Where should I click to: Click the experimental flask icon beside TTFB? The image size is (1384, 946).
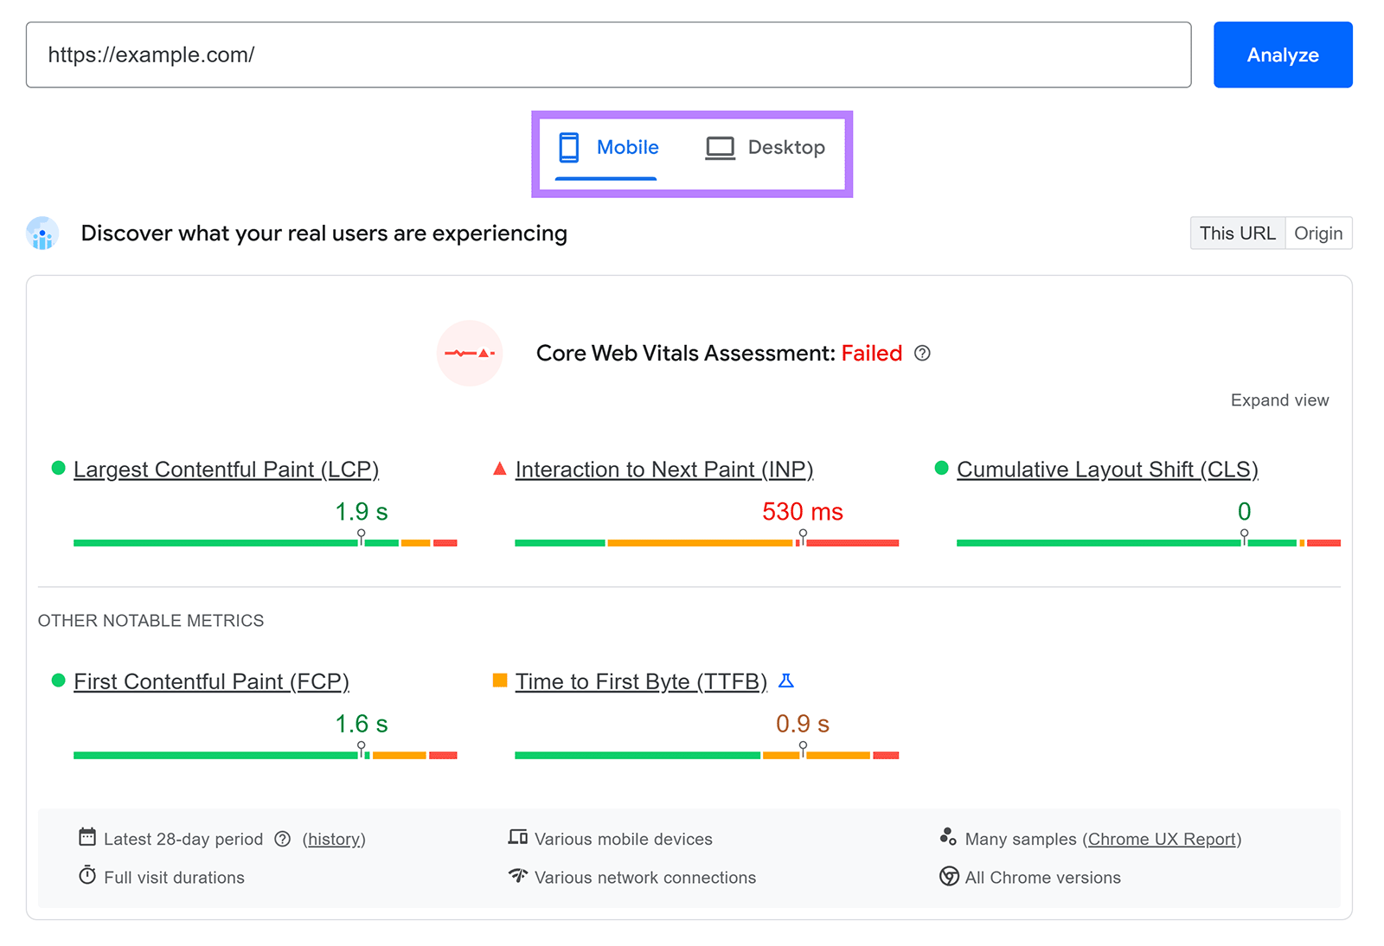pos(786,681)
